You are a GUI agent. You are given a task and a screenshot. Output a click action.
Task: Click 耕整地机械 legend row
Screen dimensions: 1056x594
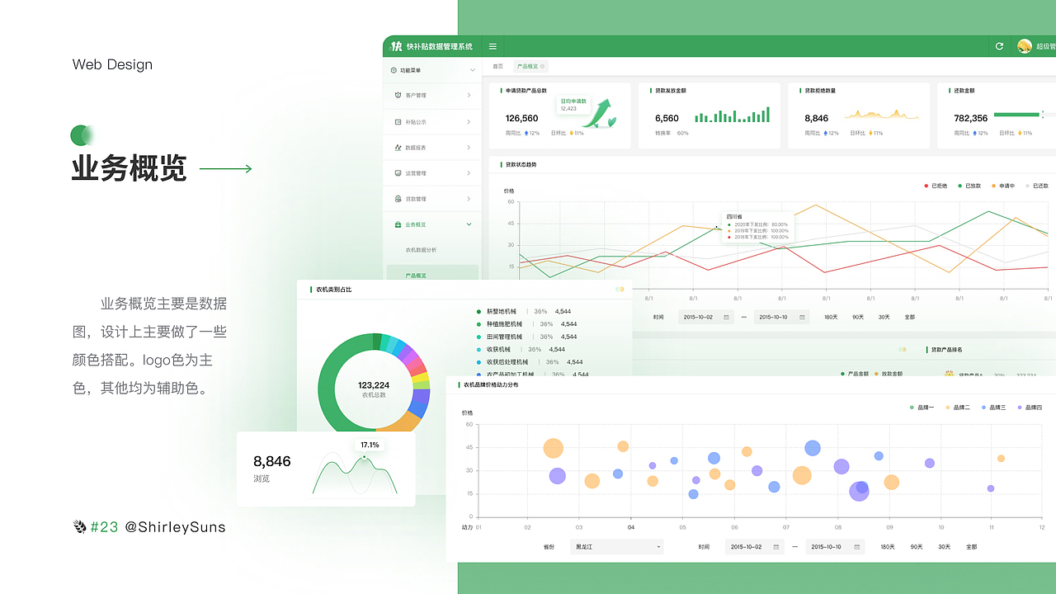point(524,311)
